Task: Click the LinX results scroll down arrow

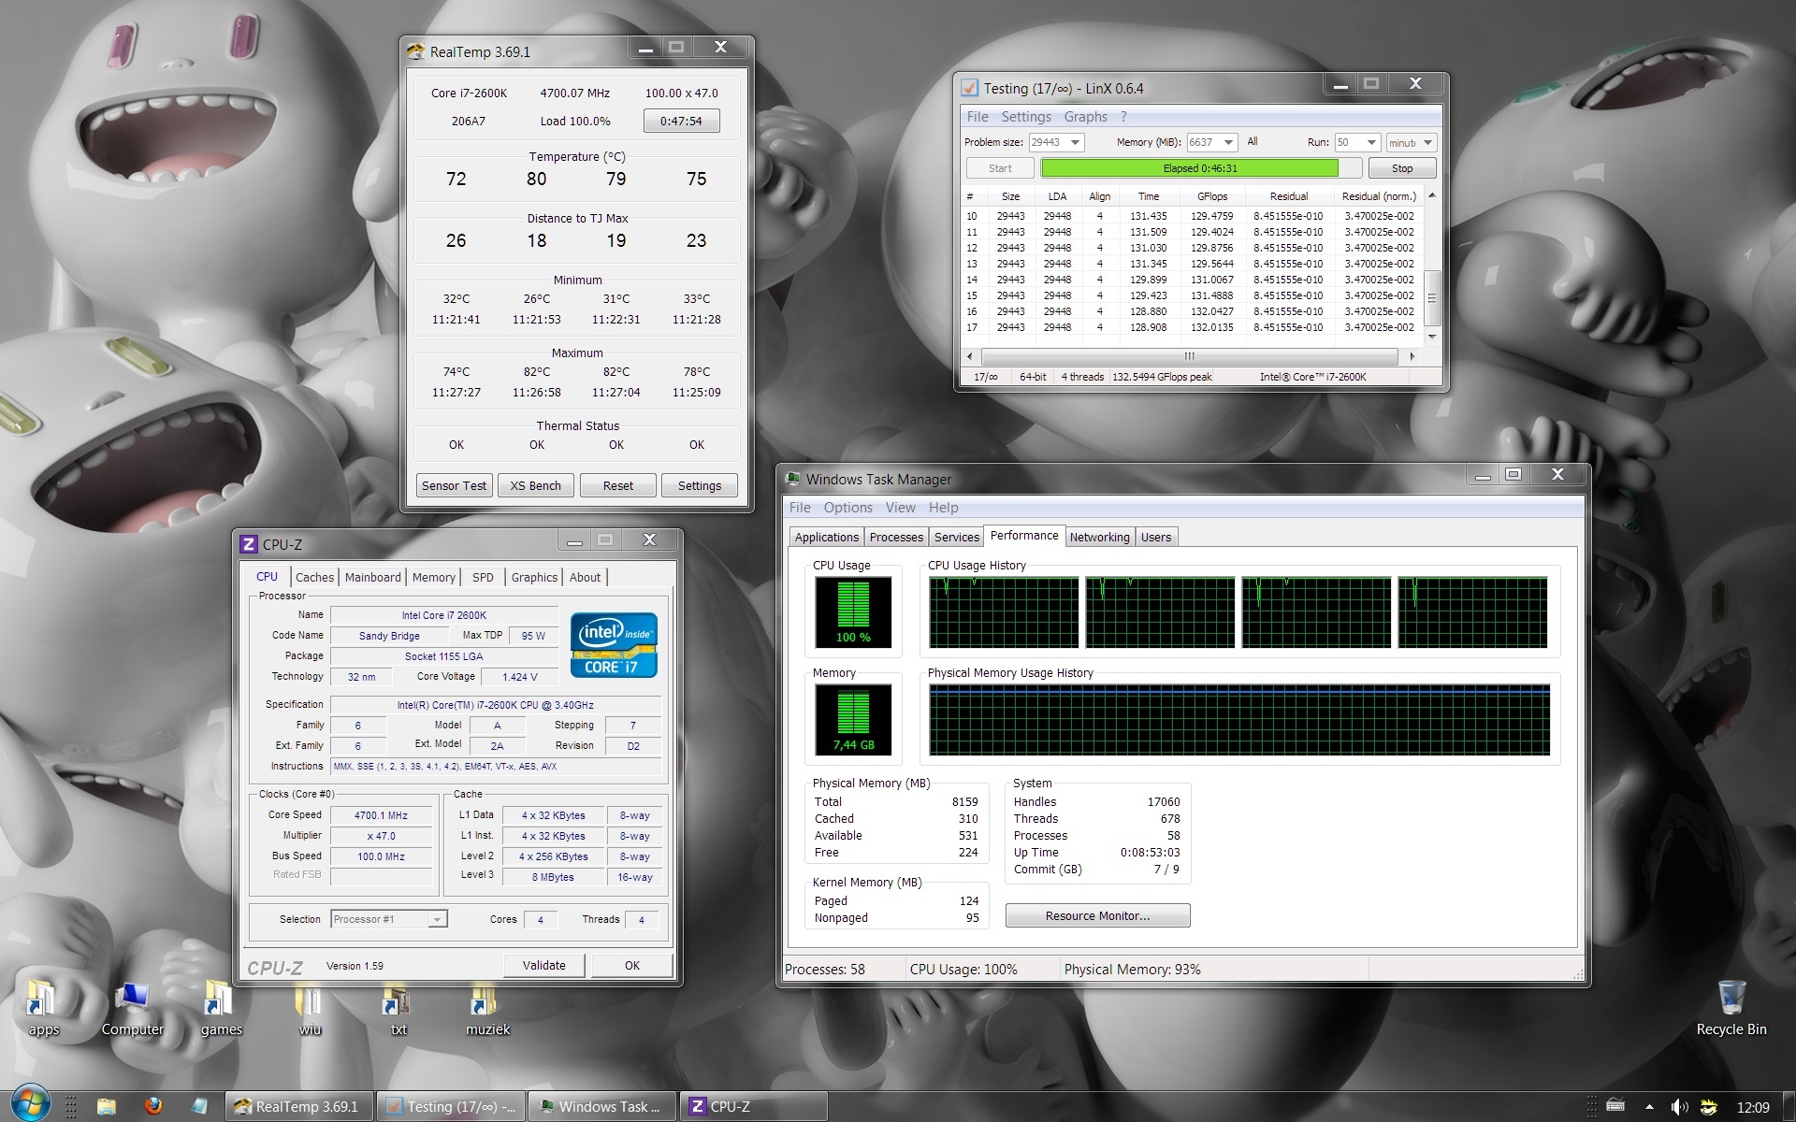Action: coord(1431,336)
